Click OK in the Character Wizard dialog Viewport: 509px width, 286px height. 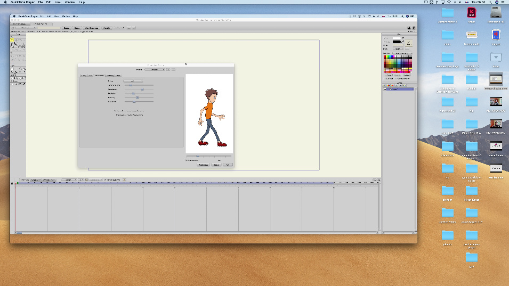(228, 165)
